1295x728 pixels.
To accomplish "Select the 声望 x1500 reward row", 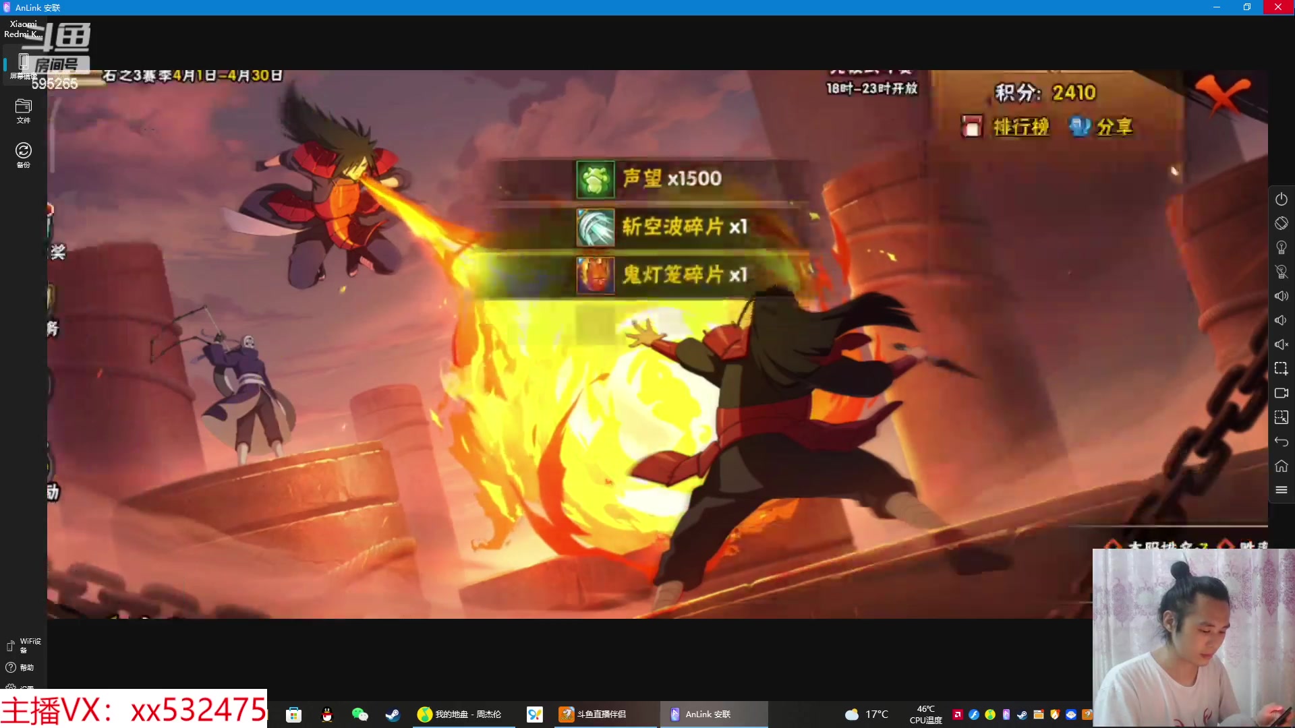I will click(x=647, y=179).
